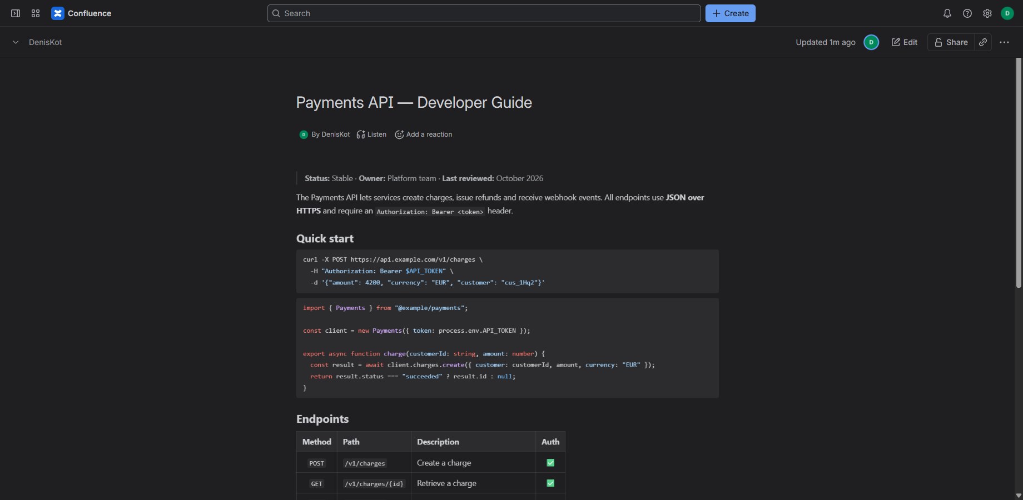Click the Confluence logo

[x=81, y=13]
